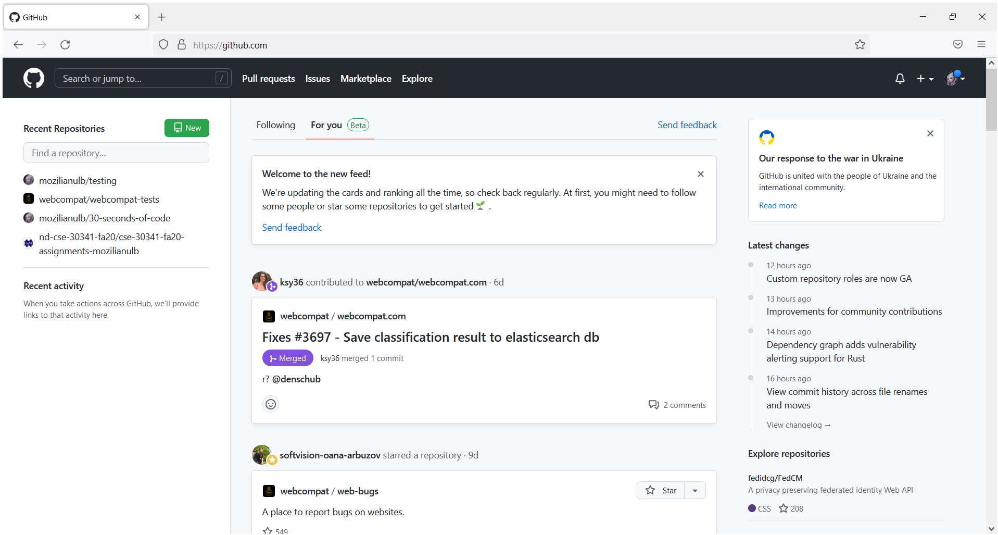Go back with browser back arrow
This screenshot has height=535, width=998.
tap(18, 45)
